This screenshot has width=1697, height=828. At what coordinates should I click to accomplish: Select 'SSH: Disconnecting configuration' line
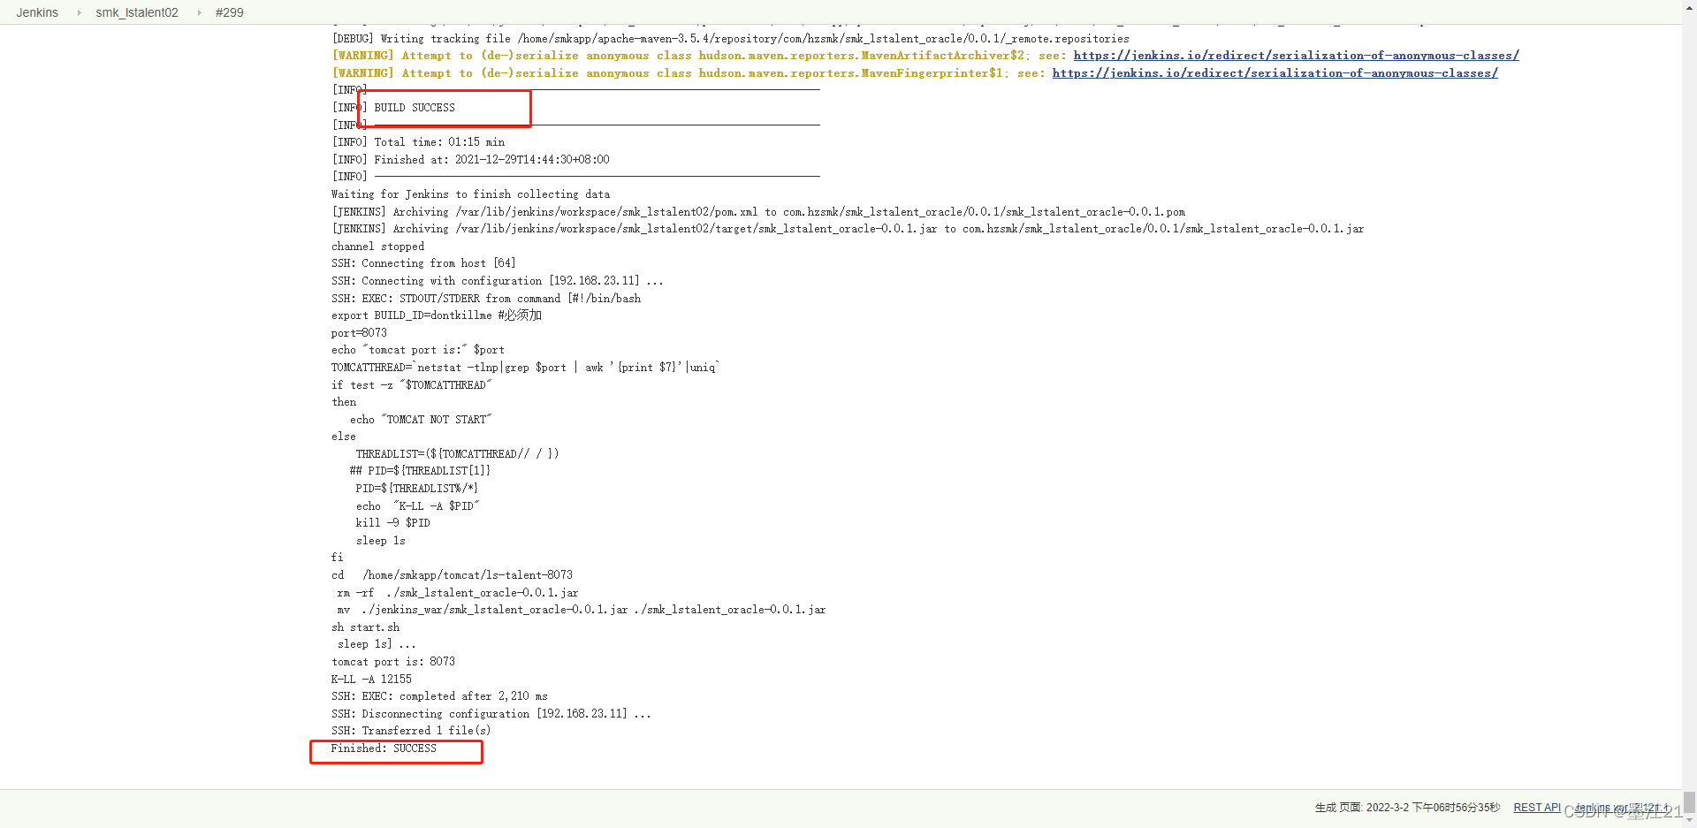pyautogui.click(x=491, y=714)
